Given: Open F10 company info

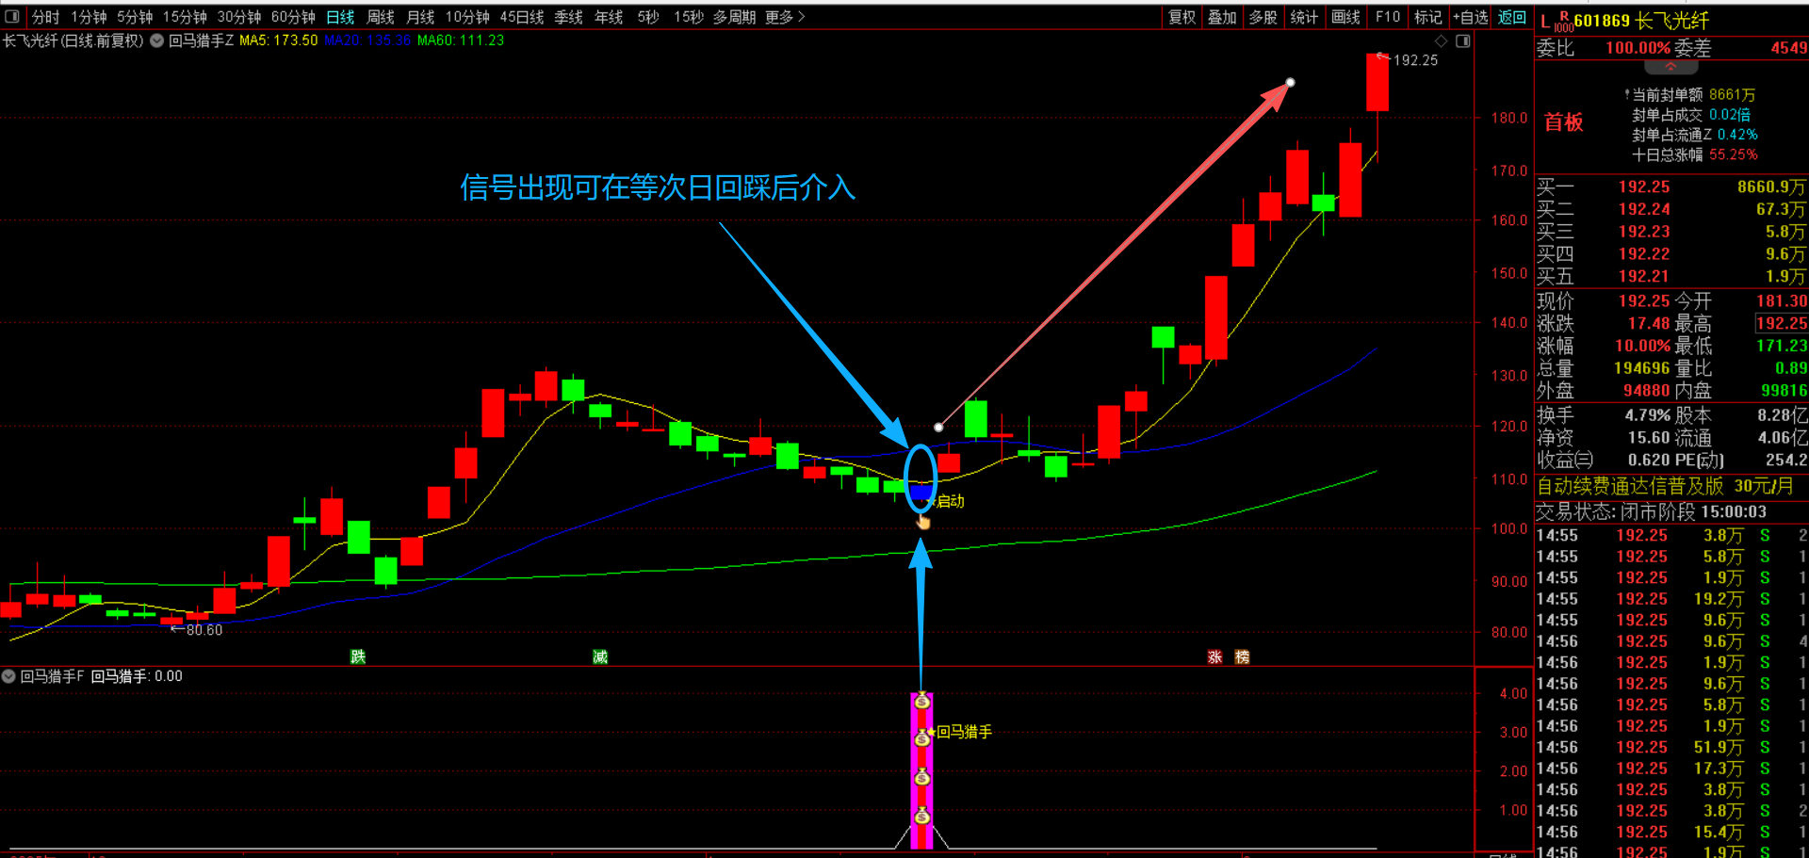Looking at the screenshot, I should (x=1387, y=17).
